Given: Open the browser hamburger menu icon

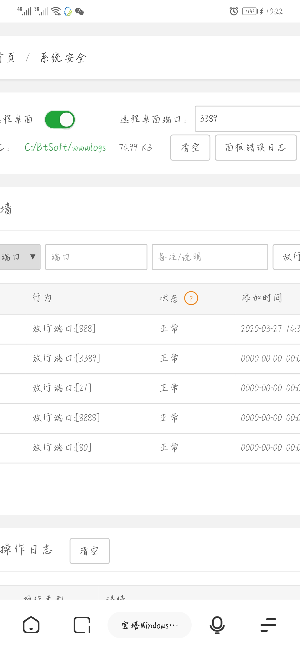Looking at the screenshot, I should click(268, 625).
